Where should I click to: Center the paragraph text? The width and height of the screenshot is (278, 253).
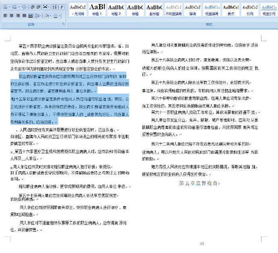point(12,16)
